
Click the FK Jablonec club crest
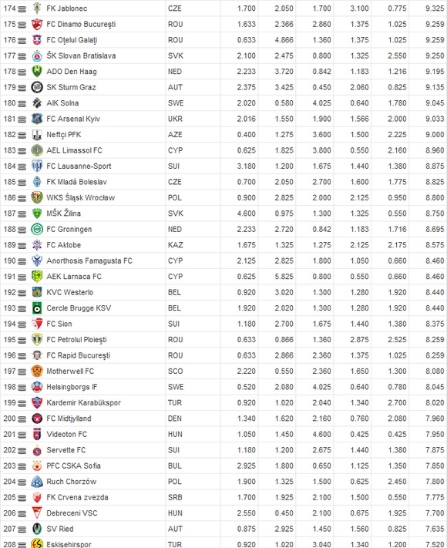coord(37,8)
